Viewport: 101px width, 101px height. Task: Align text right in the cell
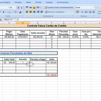click(x=34, y=12)
